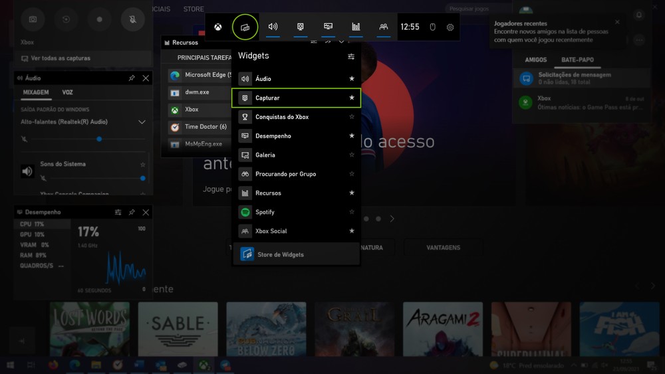Open Xbox Social icon in the top bar

pyautogui.click(x=384, y=27)
